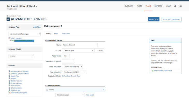Open the Detailed Balance Sheet report

coord(20,74)
